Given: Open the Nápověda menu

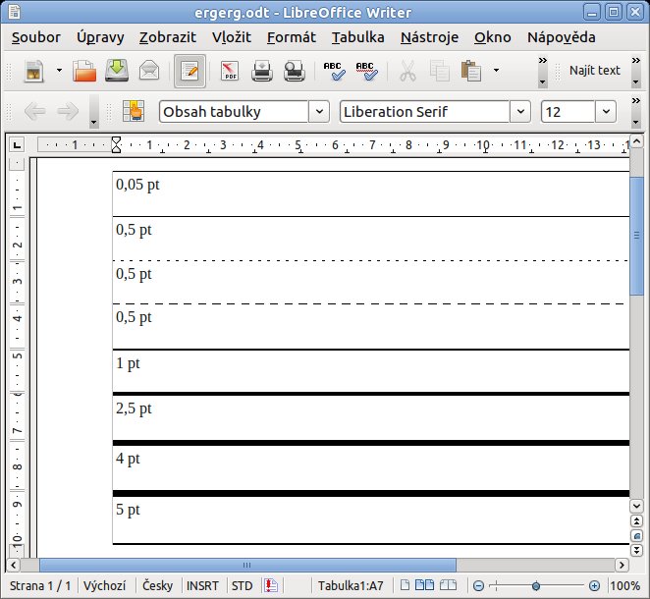Looking at the screenshot, I should pyautogui.click(x=562, y=37).
